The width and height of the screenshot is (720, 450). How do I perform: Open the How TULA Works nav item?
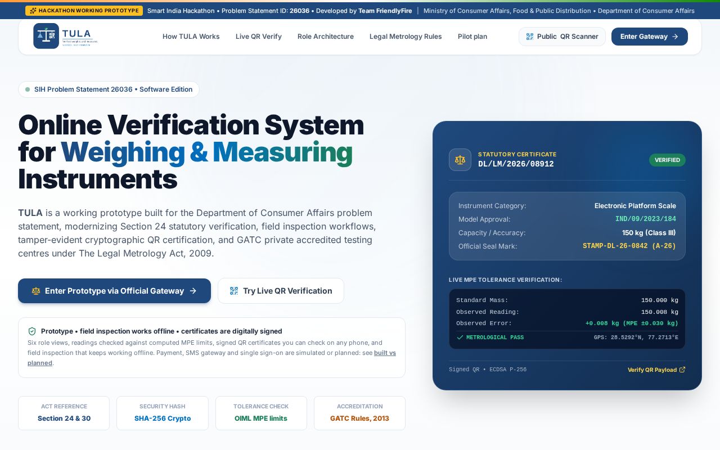(191, 37)
